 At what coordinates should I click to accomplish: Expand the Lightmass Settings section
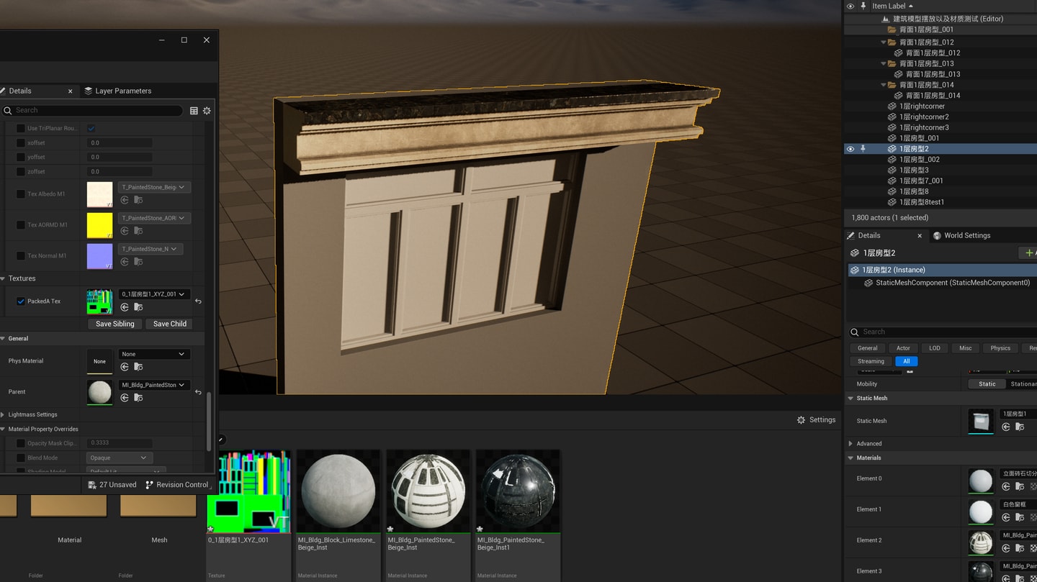(4, 414)
